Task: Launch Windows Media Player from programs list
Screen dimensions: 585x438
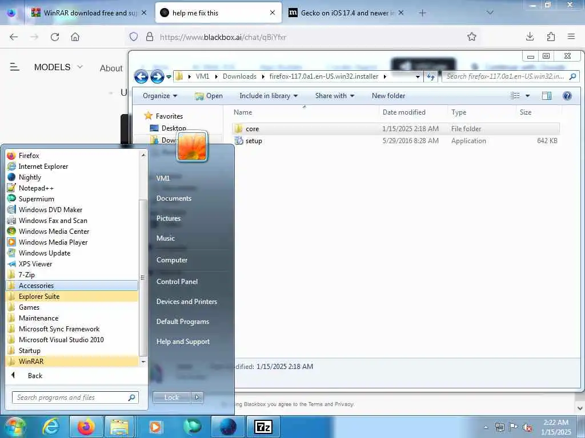Action: coord(71,242)
